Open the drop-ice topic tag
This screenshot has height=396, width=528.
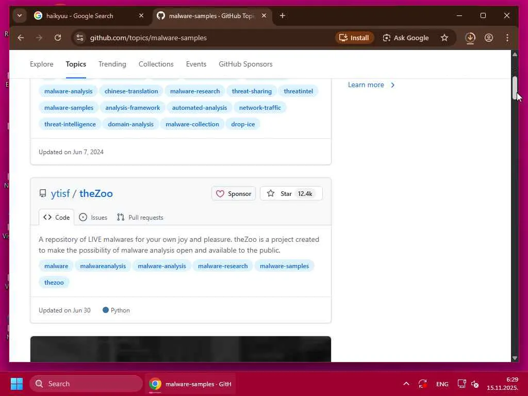pyautogui.click(x=243, y=124)
